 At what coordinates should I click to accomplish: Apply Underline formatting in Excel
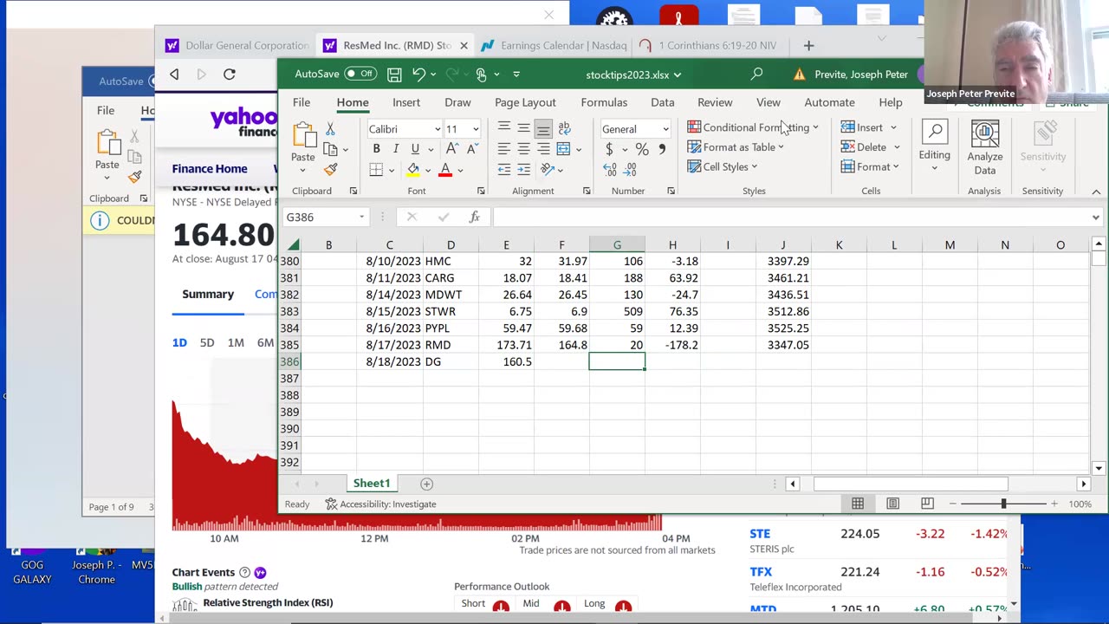tap(415, 149)
